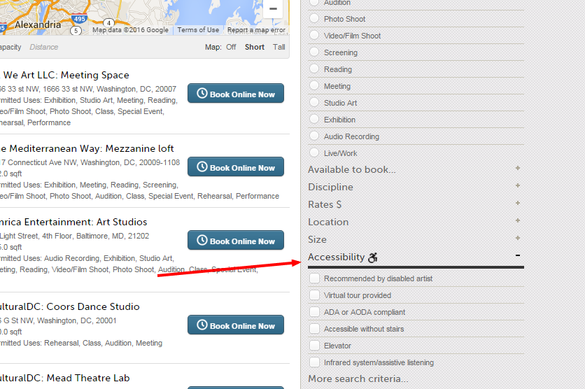
Task: Select the Exhibition radio option
Action: [314, 119]
